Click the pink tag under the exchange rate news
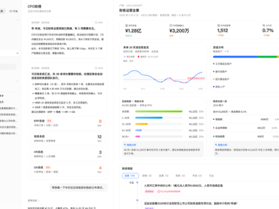The height and width of the screenshot is (209, 279). click(150, 191)
